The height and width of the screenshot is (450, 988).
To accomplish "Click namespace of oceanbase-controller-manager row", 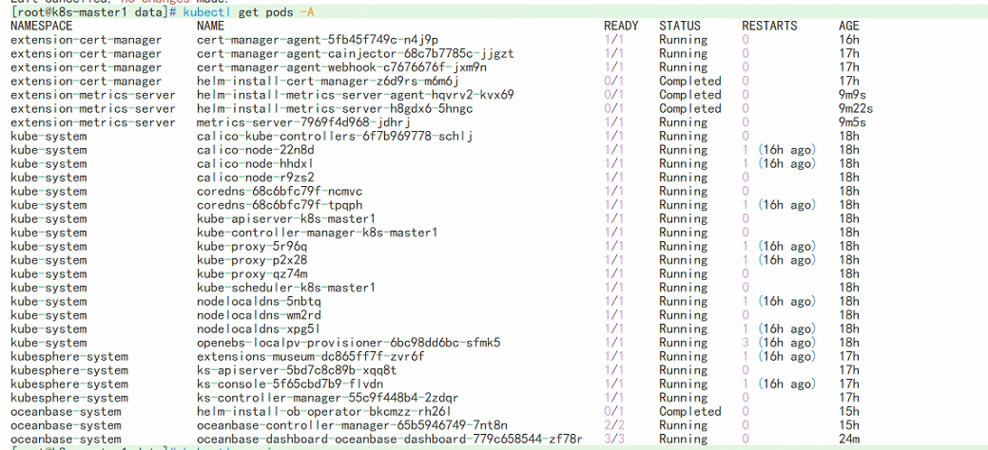I will [x=67, y=425].
